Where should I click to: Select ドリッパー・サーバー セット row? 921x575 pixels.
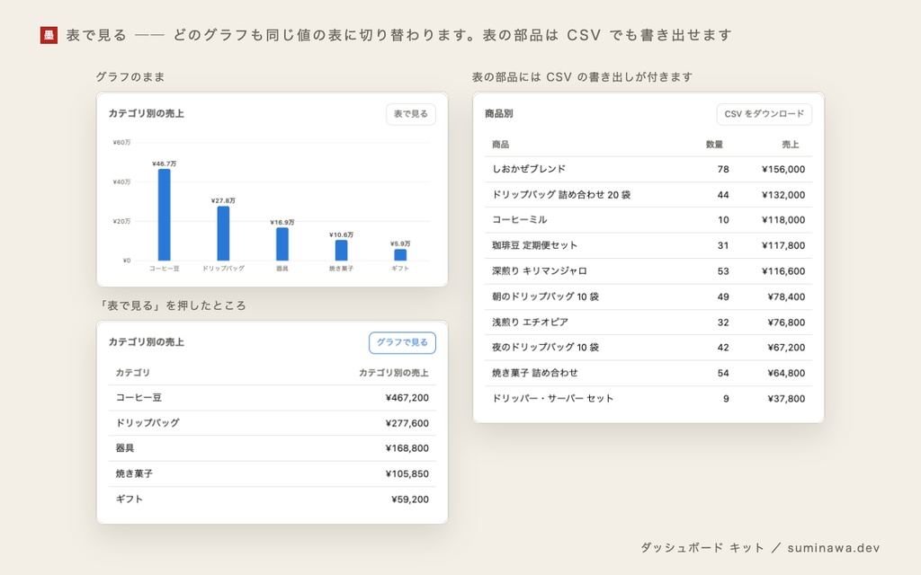coord(648,398)
